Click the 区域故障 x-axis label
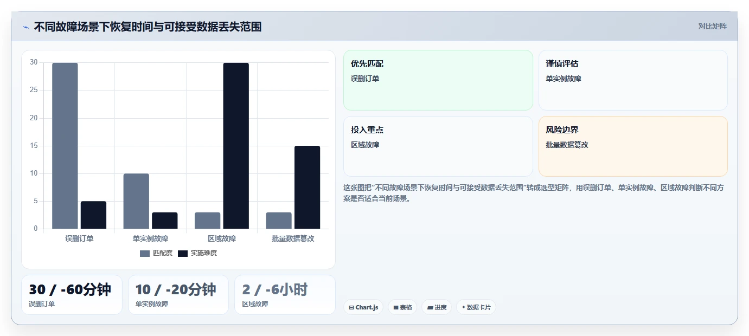This screenshot has width=749, height=336. coord(222,238)
